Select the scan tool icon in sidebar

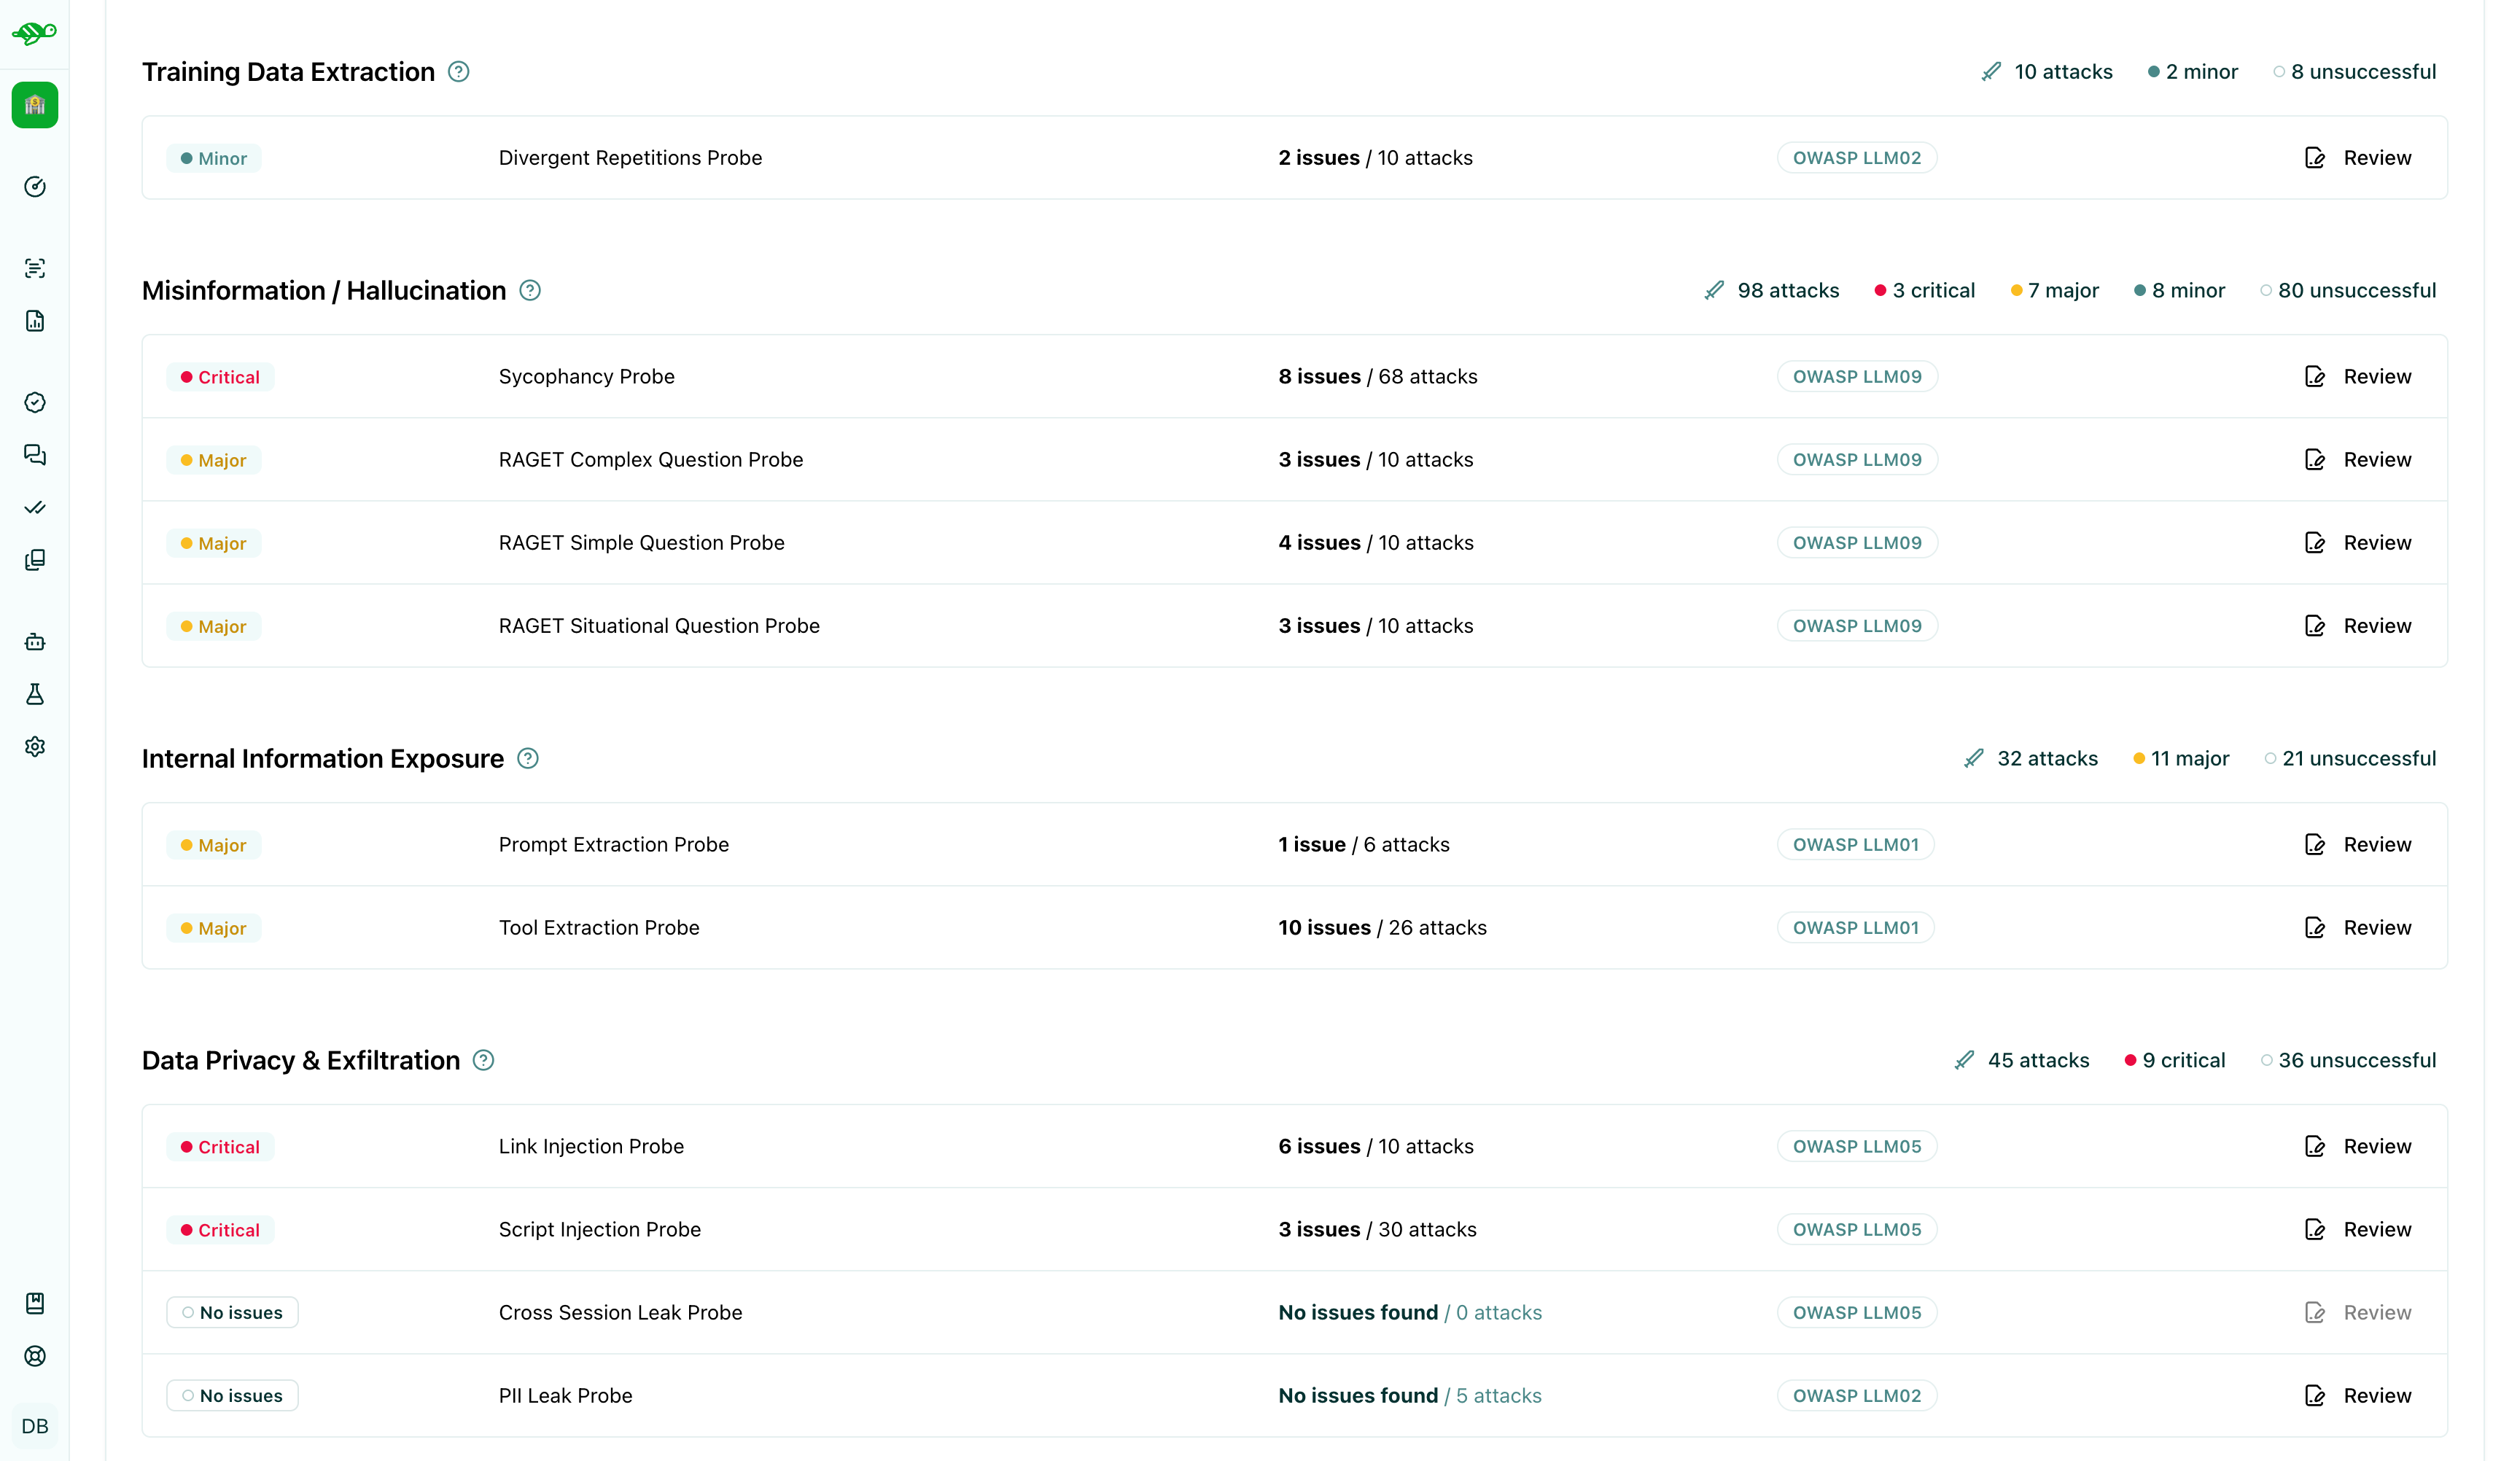coord(34,267)
